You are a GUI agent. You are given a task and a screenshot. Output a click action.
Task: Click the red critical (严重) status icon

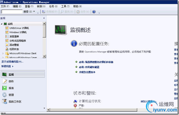[x=75, y=105]
